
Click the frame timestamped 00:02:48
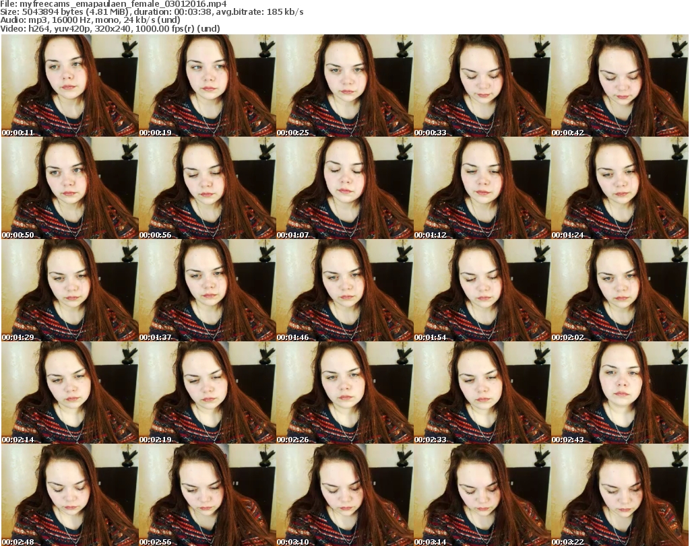pyautogui.click(x=69, y=495)
